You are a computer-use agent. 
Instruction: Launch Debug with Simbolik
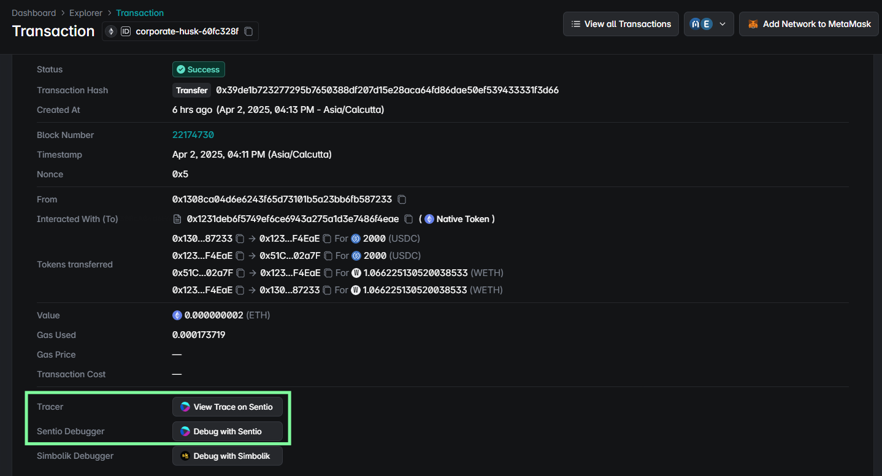(x=227, y=456)
